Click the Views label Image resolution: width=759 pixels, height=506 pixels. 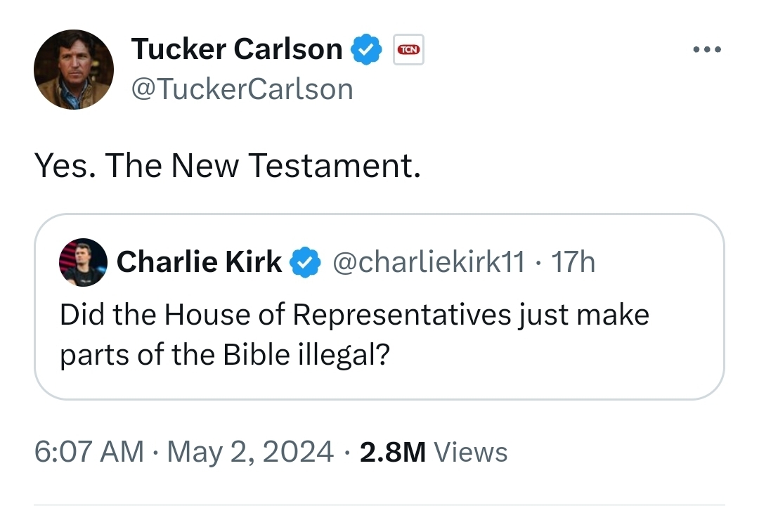pyautogui.click(x=471, y=451)
